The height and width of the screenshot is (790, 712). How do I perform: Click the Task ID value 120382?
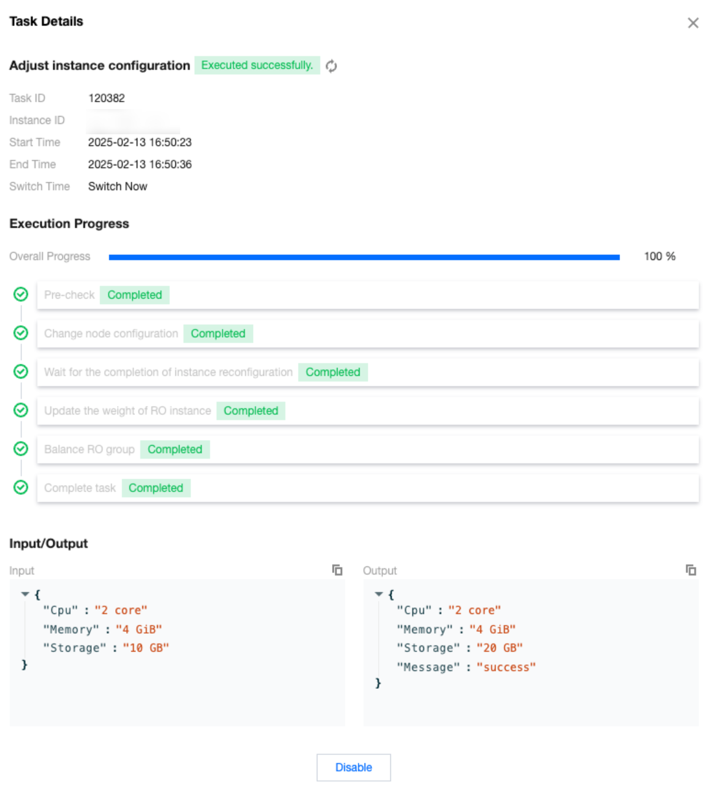click(107, 98)
